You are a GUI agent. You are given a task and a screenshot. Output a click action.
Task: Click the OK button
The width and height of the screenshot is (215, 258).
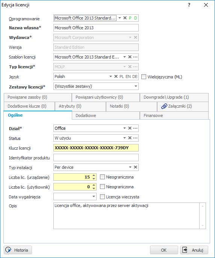(x=164, y=250)
